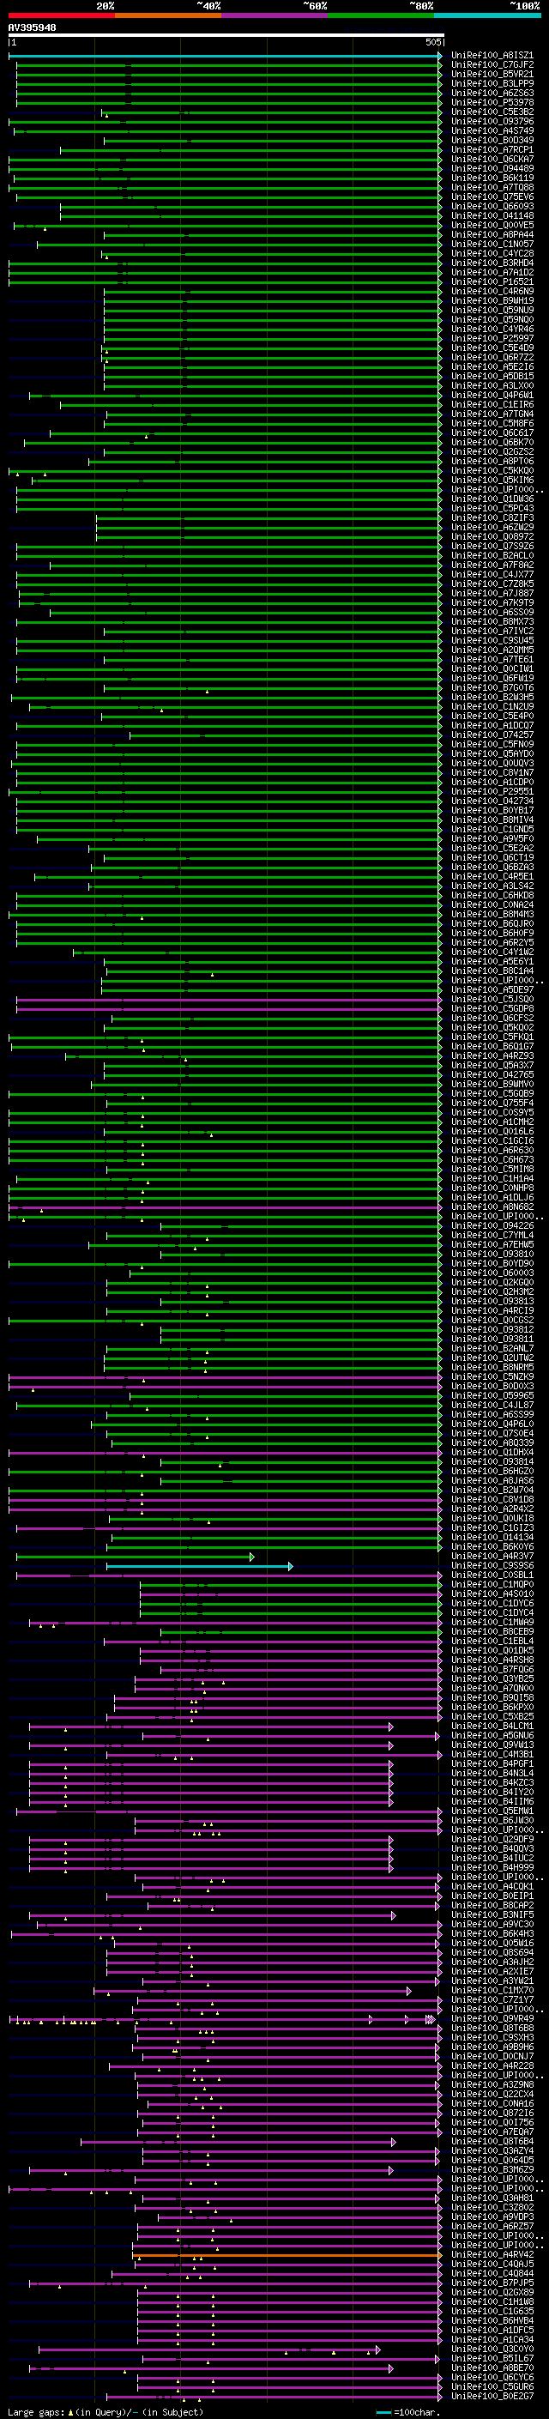The image size is (549, 2419).
Task: Click label UniRef100_P25997
Action: tap(492, 339)
